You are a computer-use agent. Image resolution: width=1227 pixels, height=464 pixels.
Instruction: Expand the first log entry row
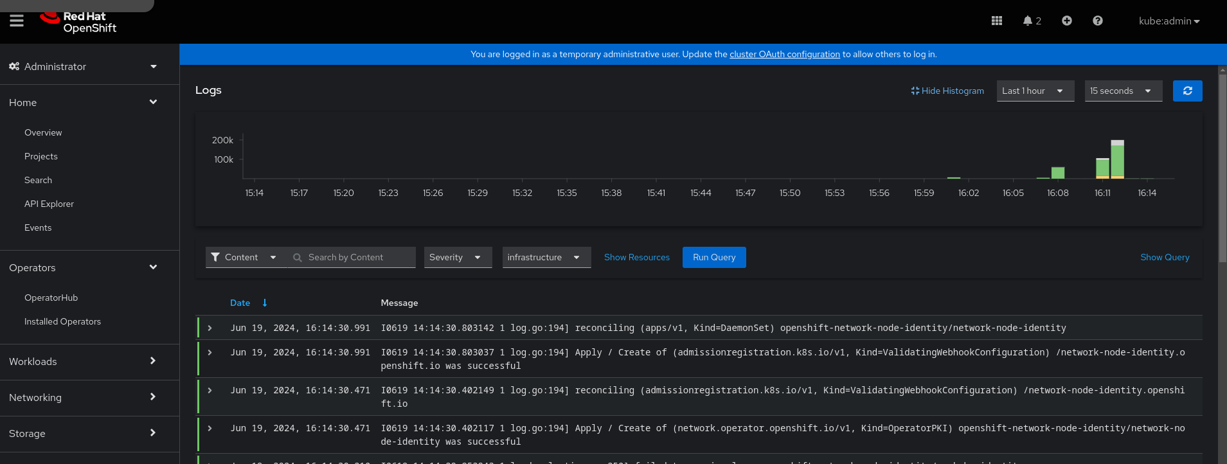click(x=210, y=328)
